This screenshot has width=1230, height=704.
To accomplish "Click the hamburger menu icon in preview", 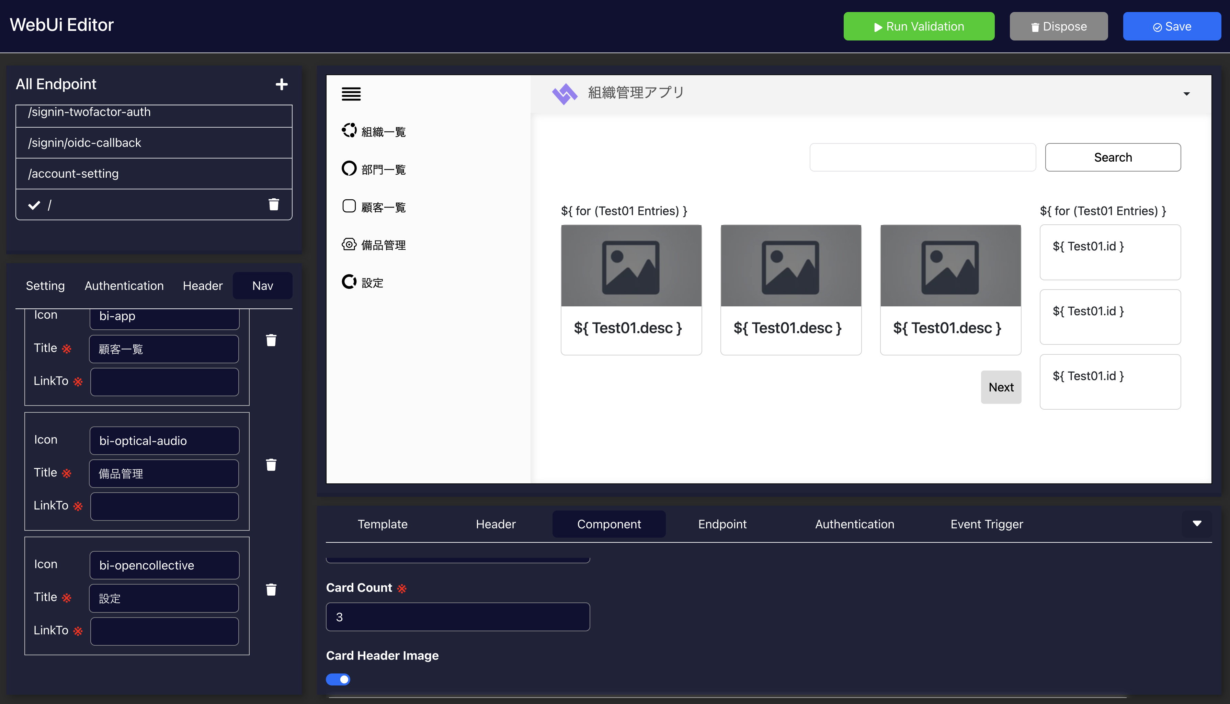I will 351,94.
